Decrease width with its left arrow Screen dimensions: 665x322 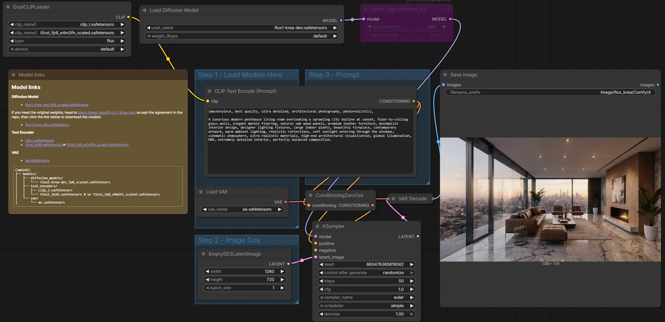click(x=207, y=271)
